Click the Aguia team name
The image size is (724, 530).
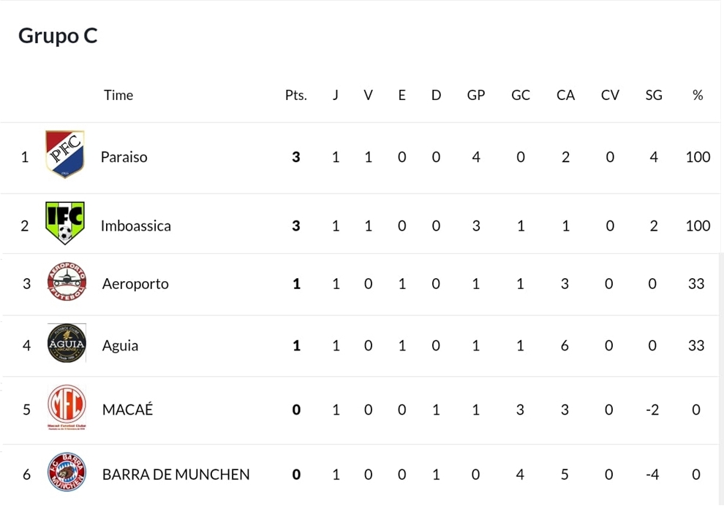coord(120,345)
